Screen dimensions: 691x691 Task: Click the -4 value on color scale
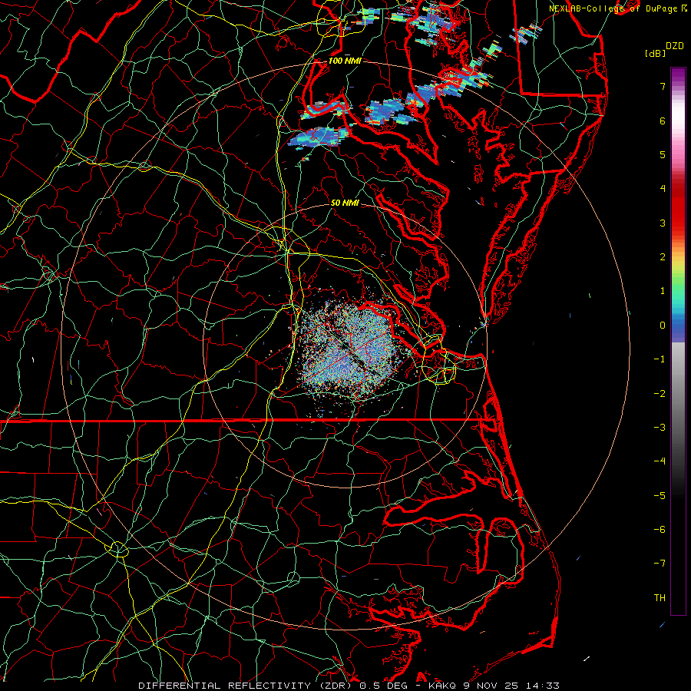click(660, 461)
